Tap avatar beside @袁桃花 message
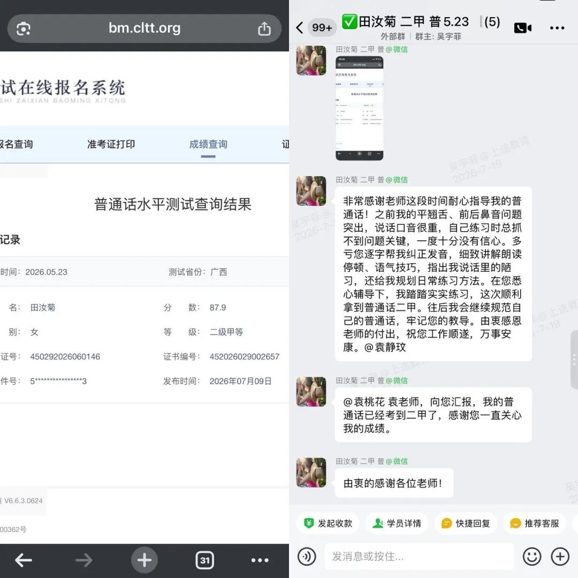 311,392
